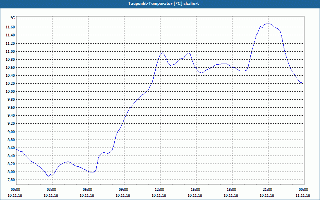
Task: Select date "10.11.18" below the 09:00 label
Action: pyautogui.click(x=123, y=196)
